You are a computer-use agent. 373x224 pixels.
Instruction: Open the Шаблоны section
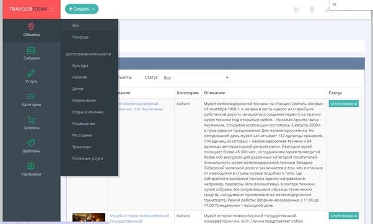[32, 146]
